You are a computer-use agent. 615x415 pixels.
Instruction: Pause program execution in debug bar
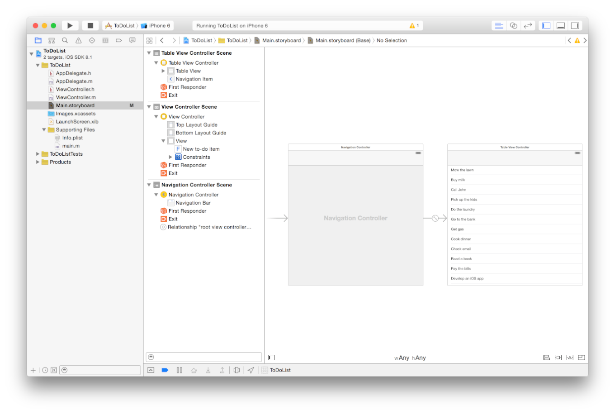(180, 370)
